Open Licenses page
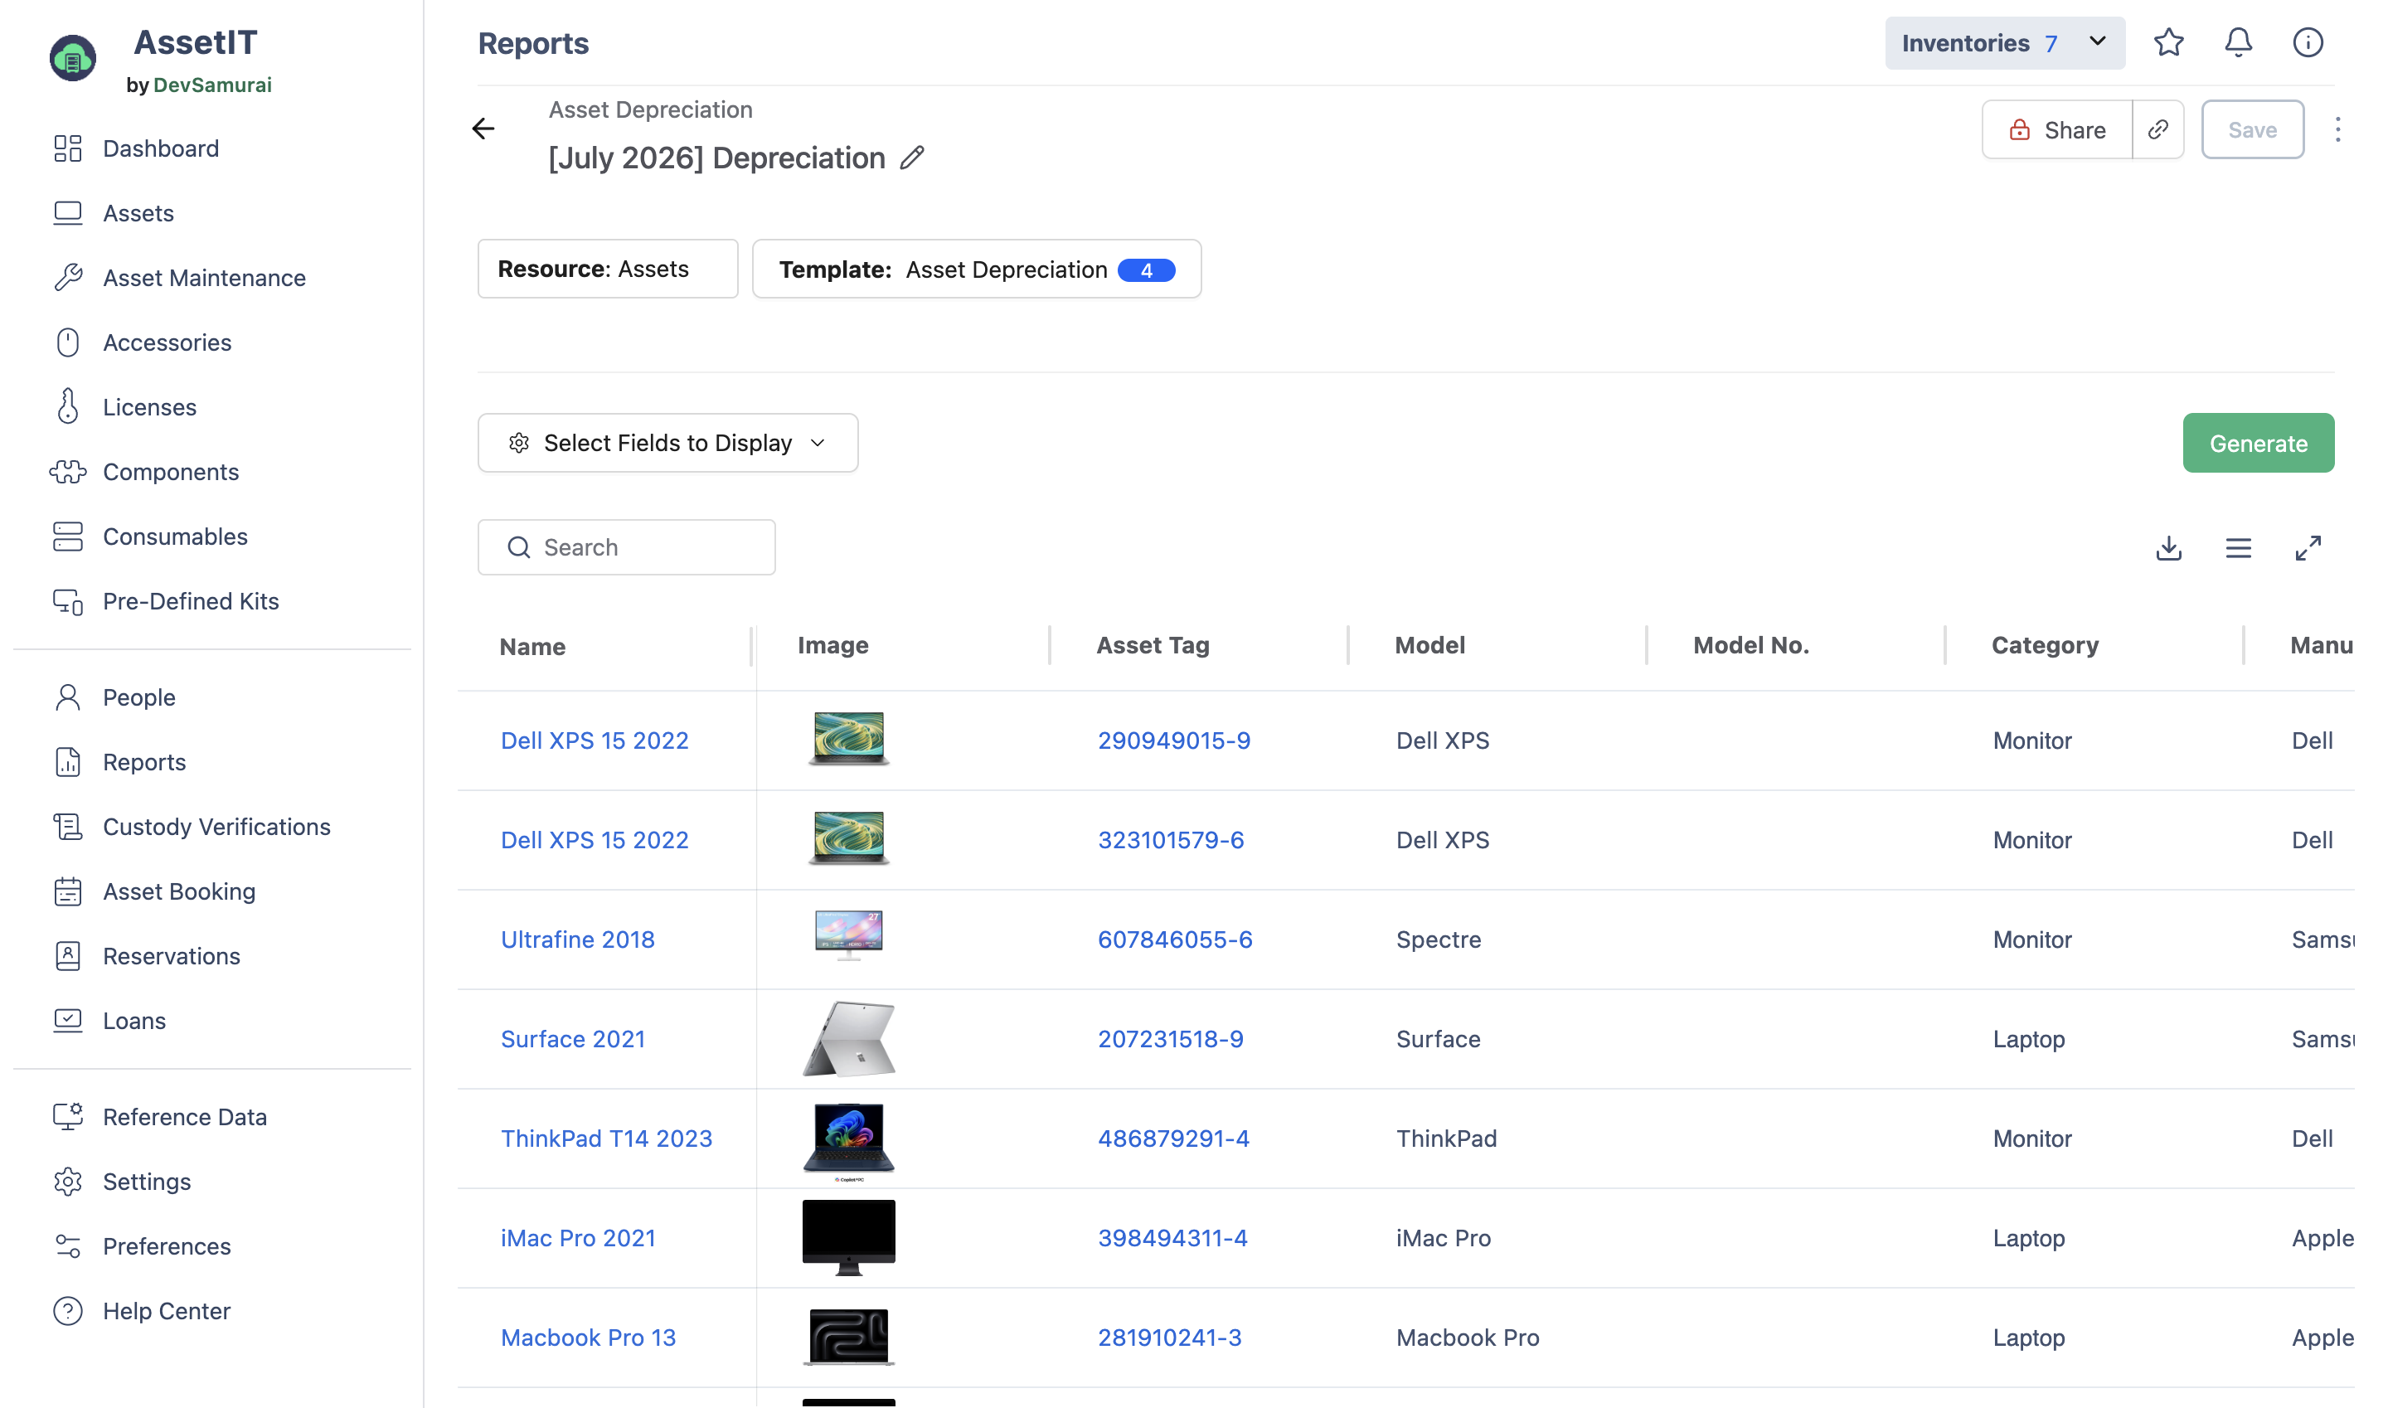 tap(150, 407)
